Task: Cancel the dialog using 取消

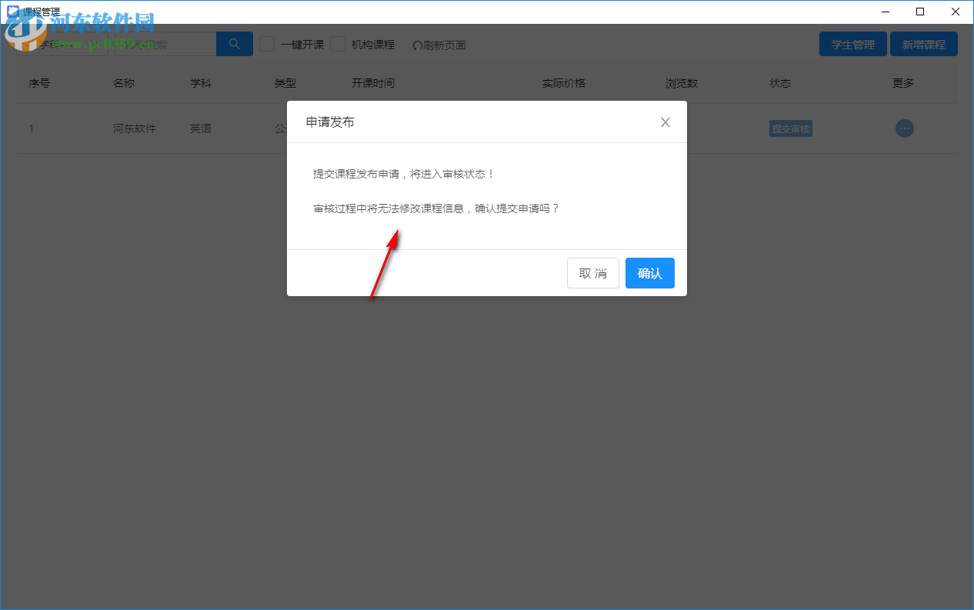Action: (592, 273)
